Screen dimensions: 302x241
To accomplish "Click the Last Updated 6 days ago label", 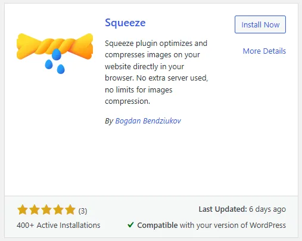I will (x=242, y=209).
